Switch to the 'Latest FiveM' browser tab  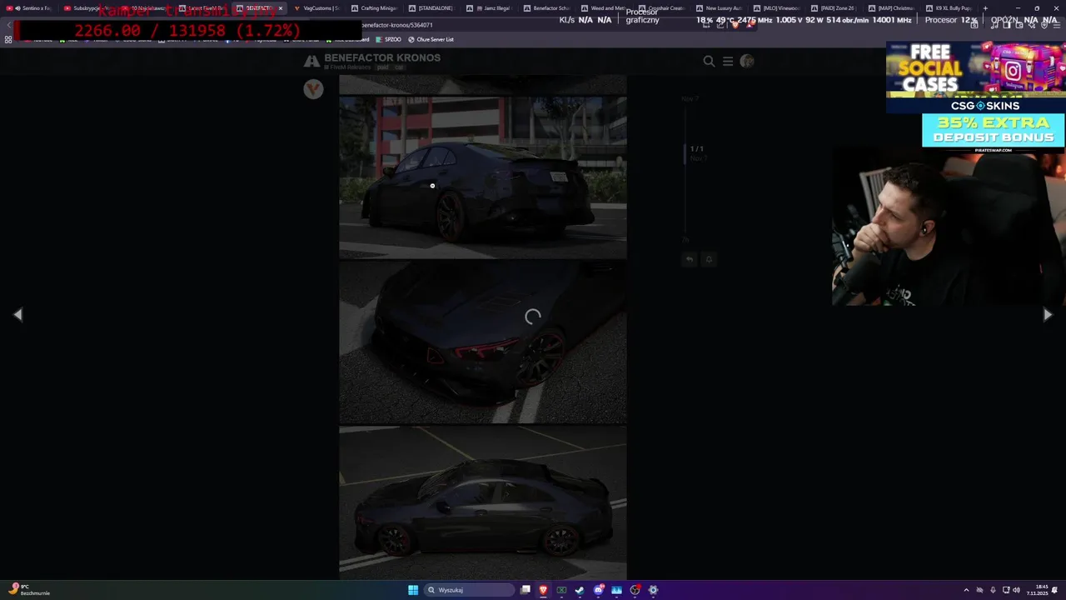(204, 8)
